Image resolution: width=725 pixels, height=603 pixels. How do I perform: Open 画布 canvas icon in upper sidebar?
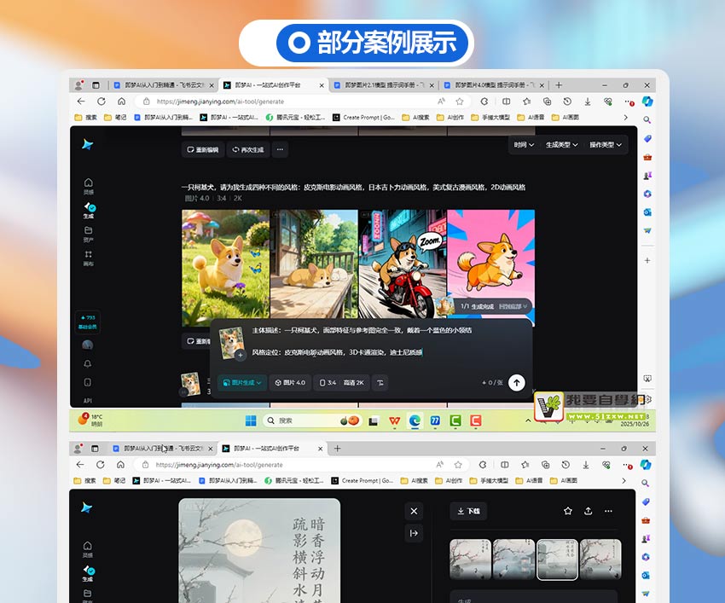click(x=89, y=256)
